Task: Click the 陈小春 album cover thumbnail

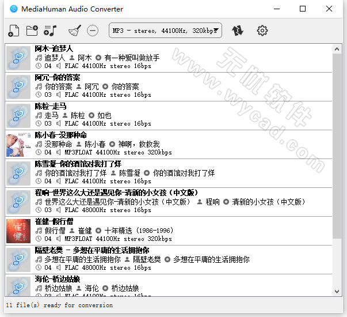Action: click(18, 145)
